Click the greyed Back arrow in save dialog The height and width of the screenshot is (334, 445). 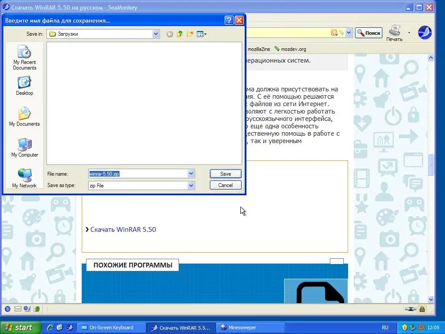(169, 34)
